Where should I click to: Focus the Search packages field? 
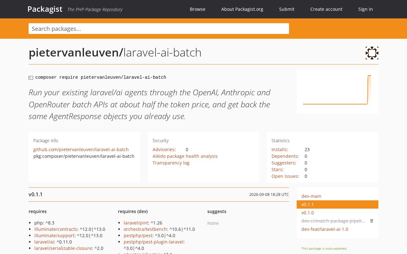tap(159, 29)
